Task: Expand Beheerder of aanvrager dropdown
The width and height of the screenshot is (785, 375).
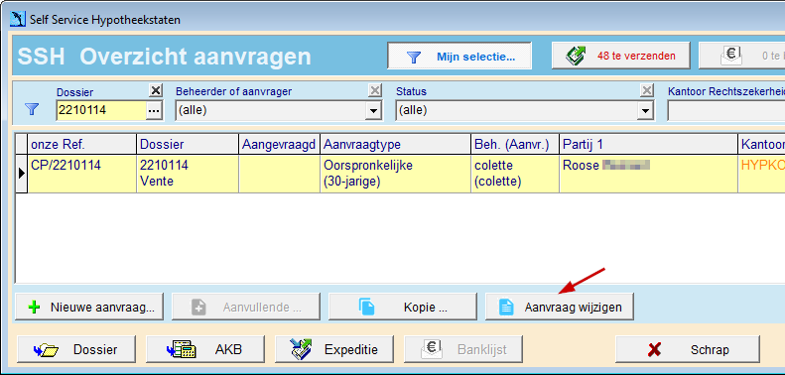Action: [x=373, y=111]
